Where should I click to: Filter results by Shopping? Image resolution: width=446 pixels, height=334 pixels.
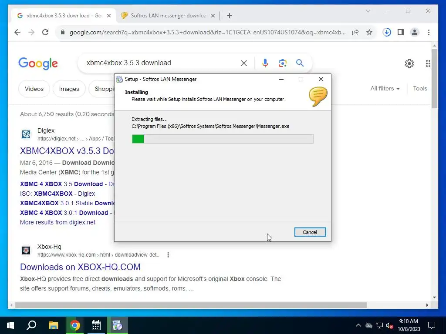pyautogui.click(x=102, y=89)
